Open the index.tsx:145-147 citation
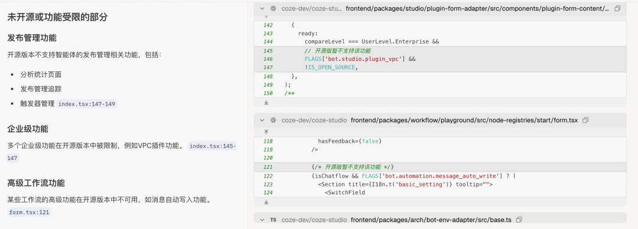The image size is (638, 229). [x=122, y=152]
